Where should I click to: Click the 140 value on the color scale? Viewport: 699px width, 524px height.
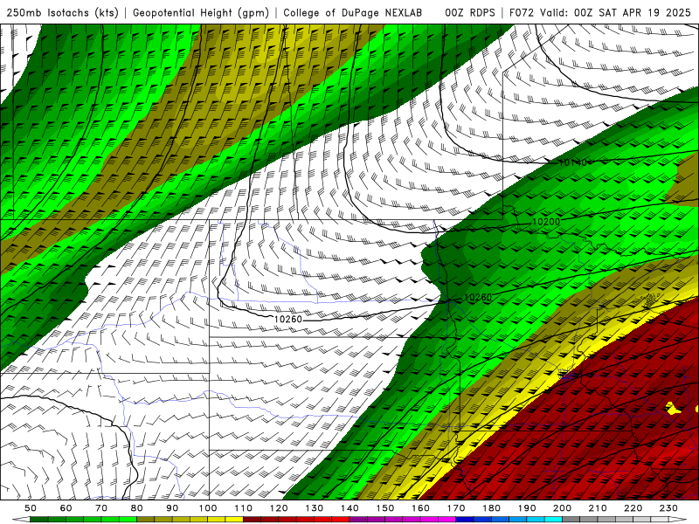[349, 508]
